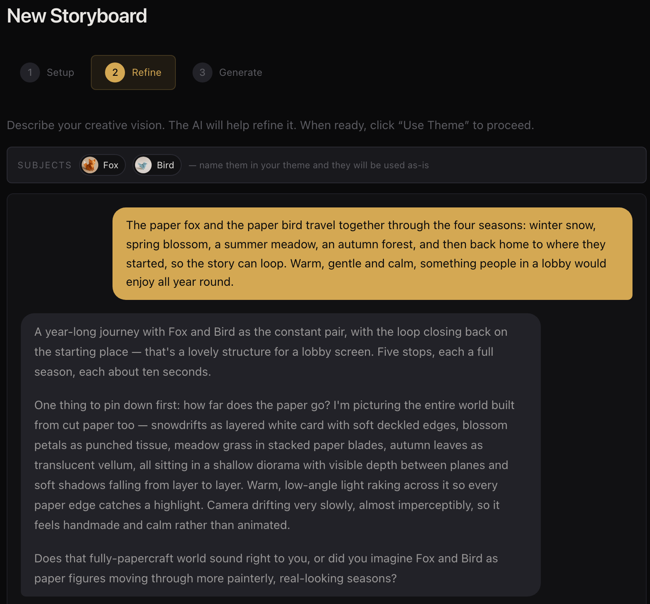Click the Generate step label text
650x604 pixels.
pos(241,72)
